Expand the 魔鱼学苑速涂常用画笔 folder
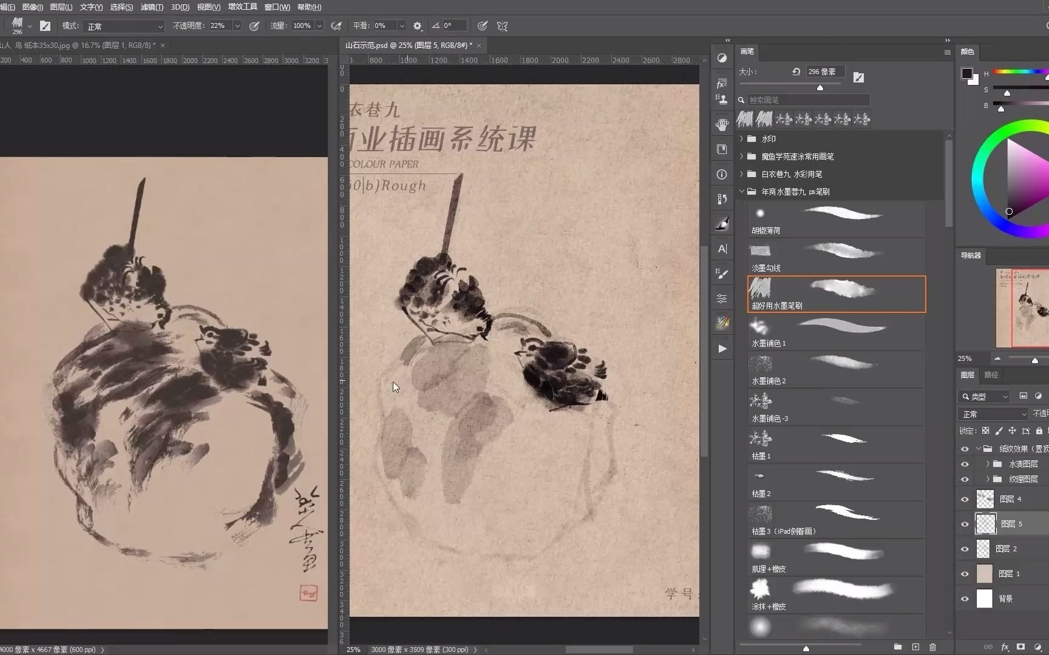 pyautogui.click(x=741, y=156)
